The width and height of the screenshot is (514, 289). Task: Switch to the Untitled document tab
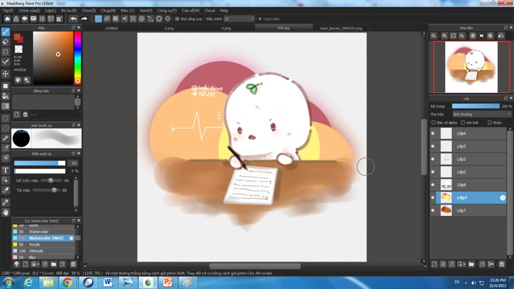pyautogui.click(x=111, y=28)
